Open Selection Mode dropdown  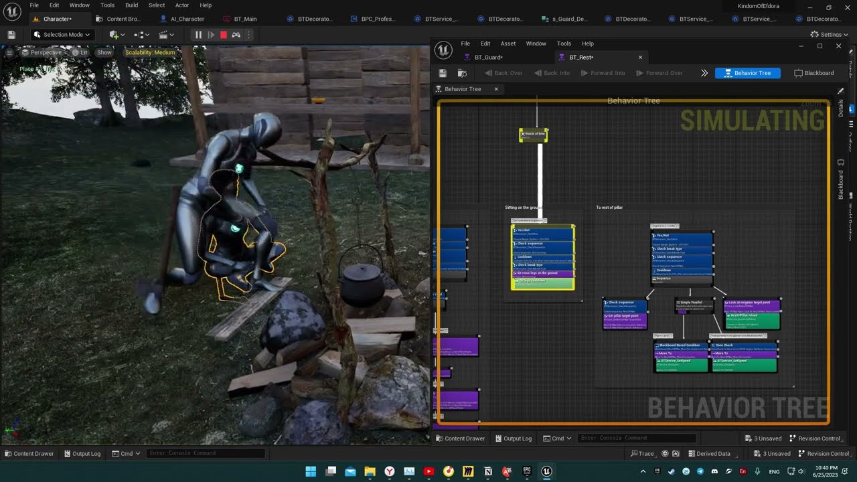[62, 35]
